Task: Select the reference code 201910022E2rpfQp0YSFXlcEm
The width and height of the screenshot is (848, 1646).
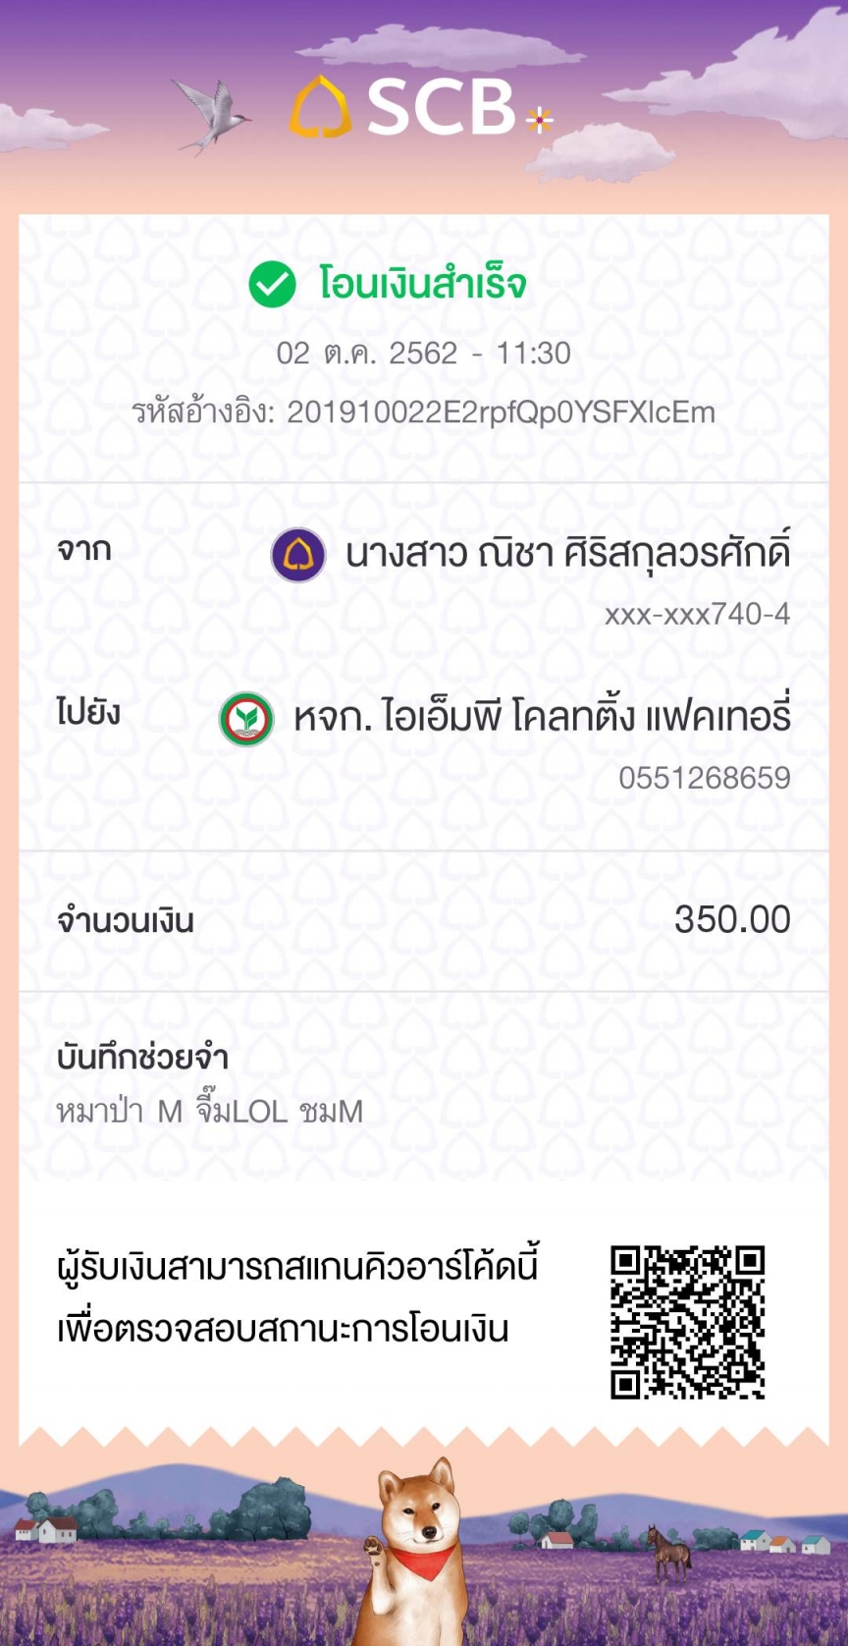Action: (x=501, y=412)
